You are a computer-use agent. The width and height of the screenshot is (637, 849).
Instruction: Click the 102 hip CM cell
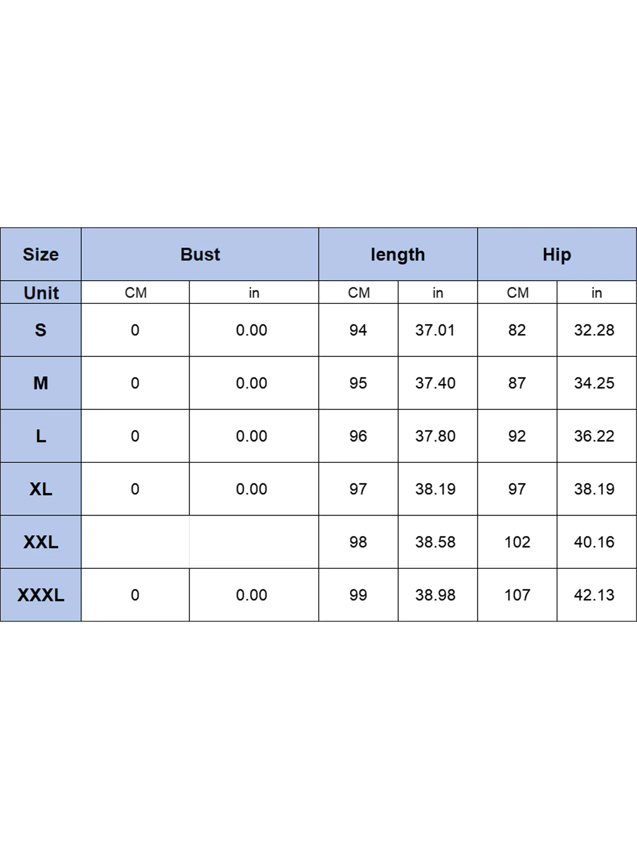point(517,542)
